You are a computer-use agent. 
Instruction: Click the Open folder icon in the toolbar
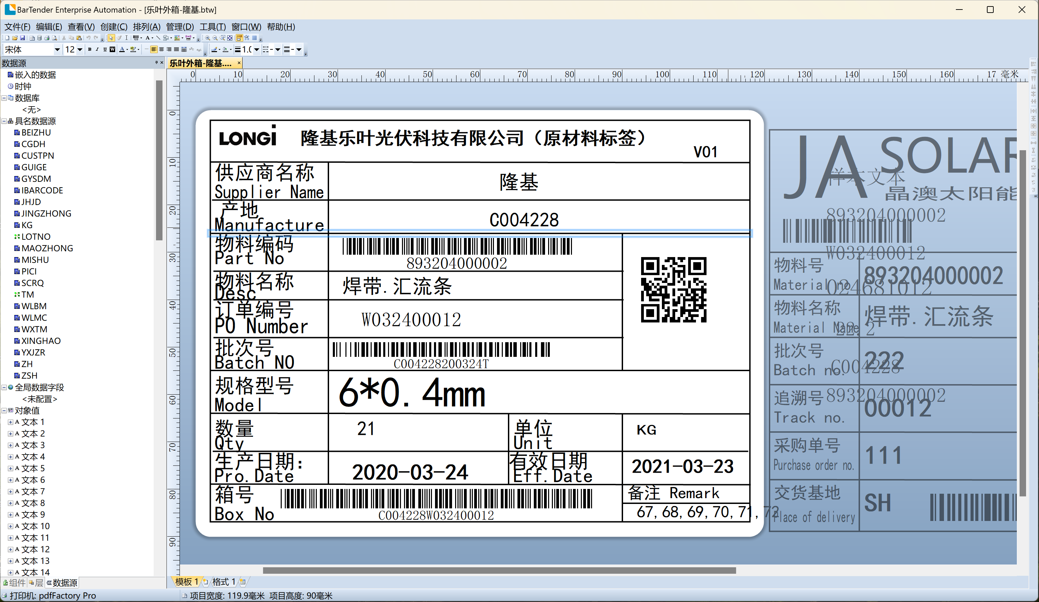pyautogui.click(x=15, y=38)
